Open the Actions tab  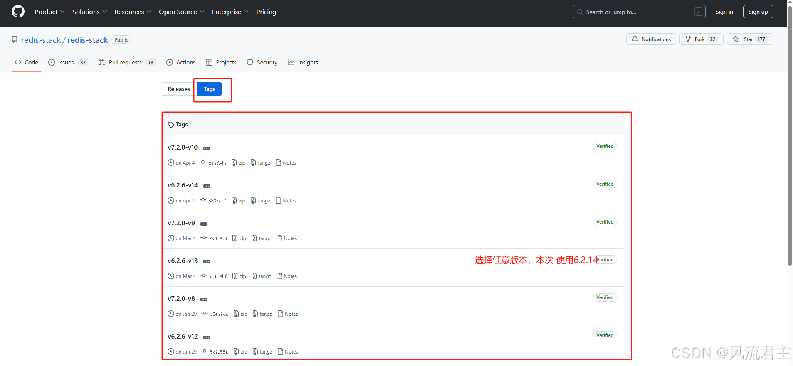(x=181, y=62)
